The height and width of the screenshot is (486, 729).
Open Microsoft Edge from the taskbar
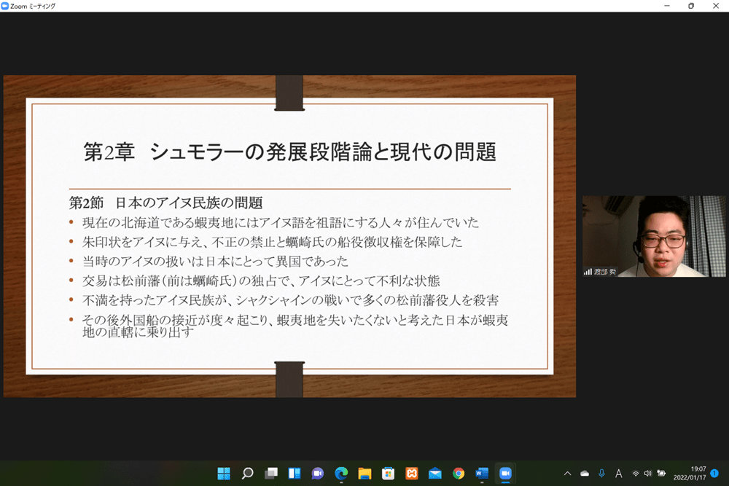[340, 474]
